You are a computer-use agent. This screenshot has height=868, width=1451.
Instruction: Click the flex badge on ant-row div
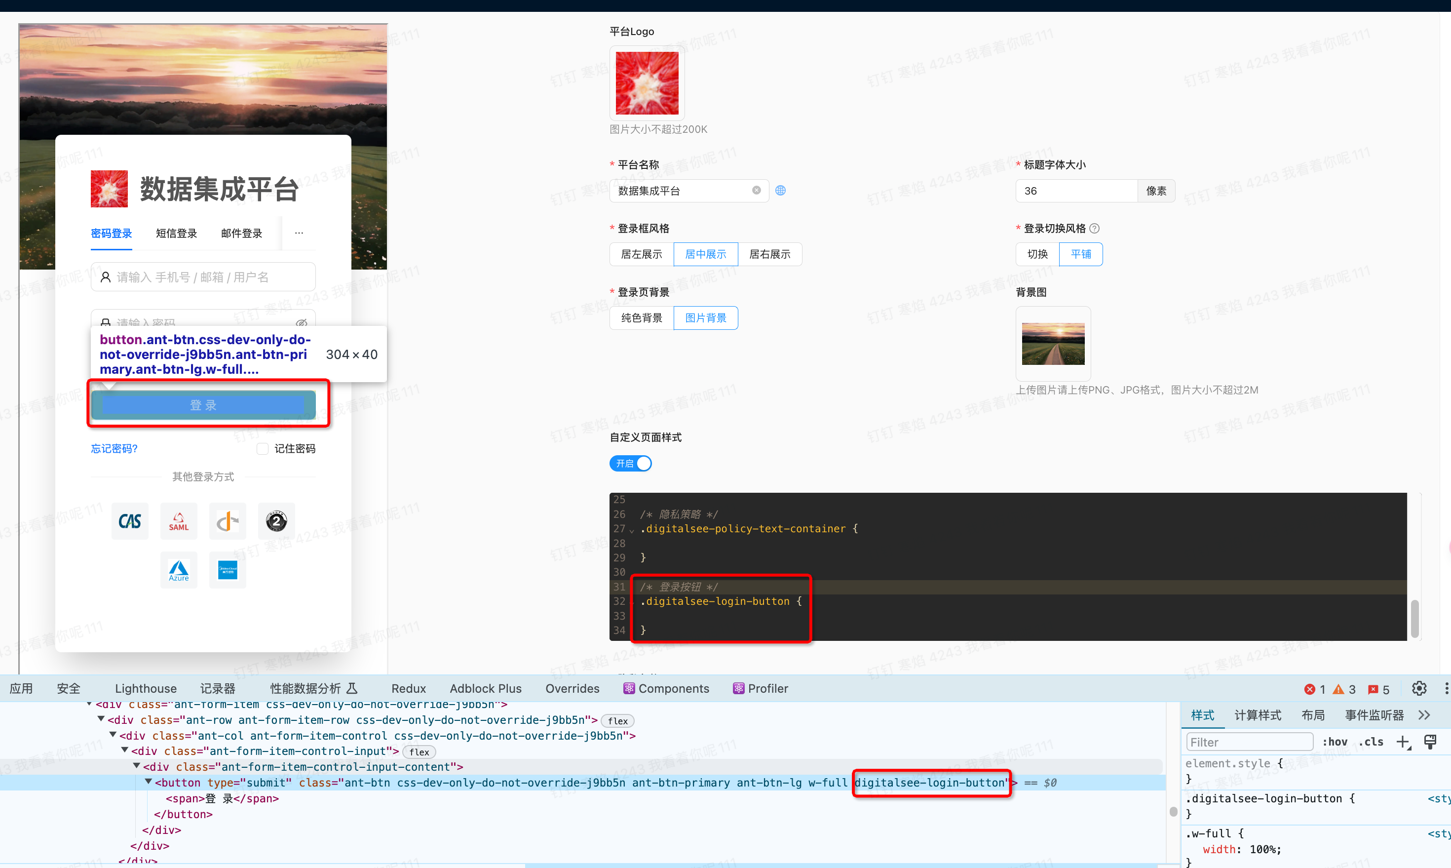[618, 720]
